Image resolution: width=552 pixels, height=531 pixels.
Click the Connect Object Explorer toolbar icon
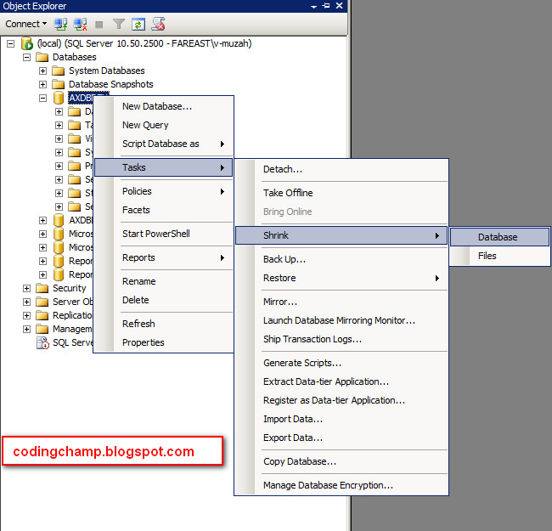tap(60, 24)
